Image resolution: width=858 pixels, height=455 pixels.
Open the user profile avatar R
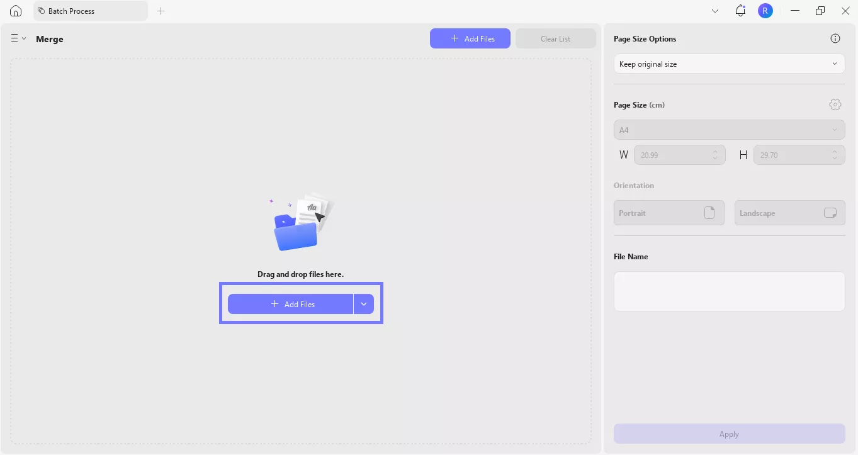pos(765,11)
